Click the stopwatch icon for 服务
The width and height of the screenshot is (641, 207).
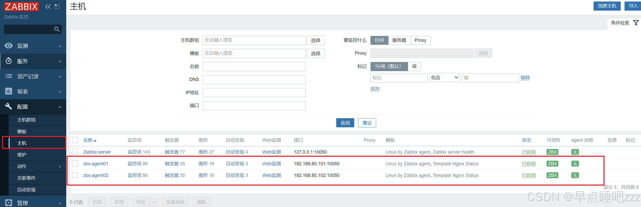click(x=9, y=61)
